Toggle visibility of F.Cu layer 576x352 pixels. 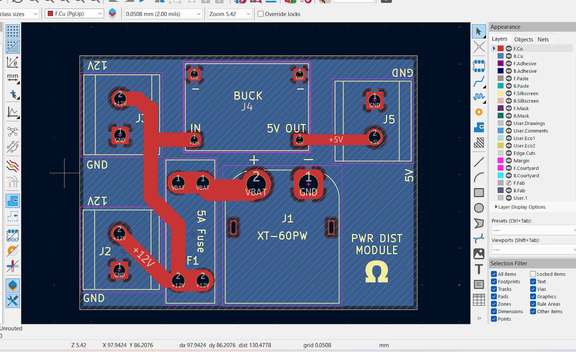tap(509, 49)
